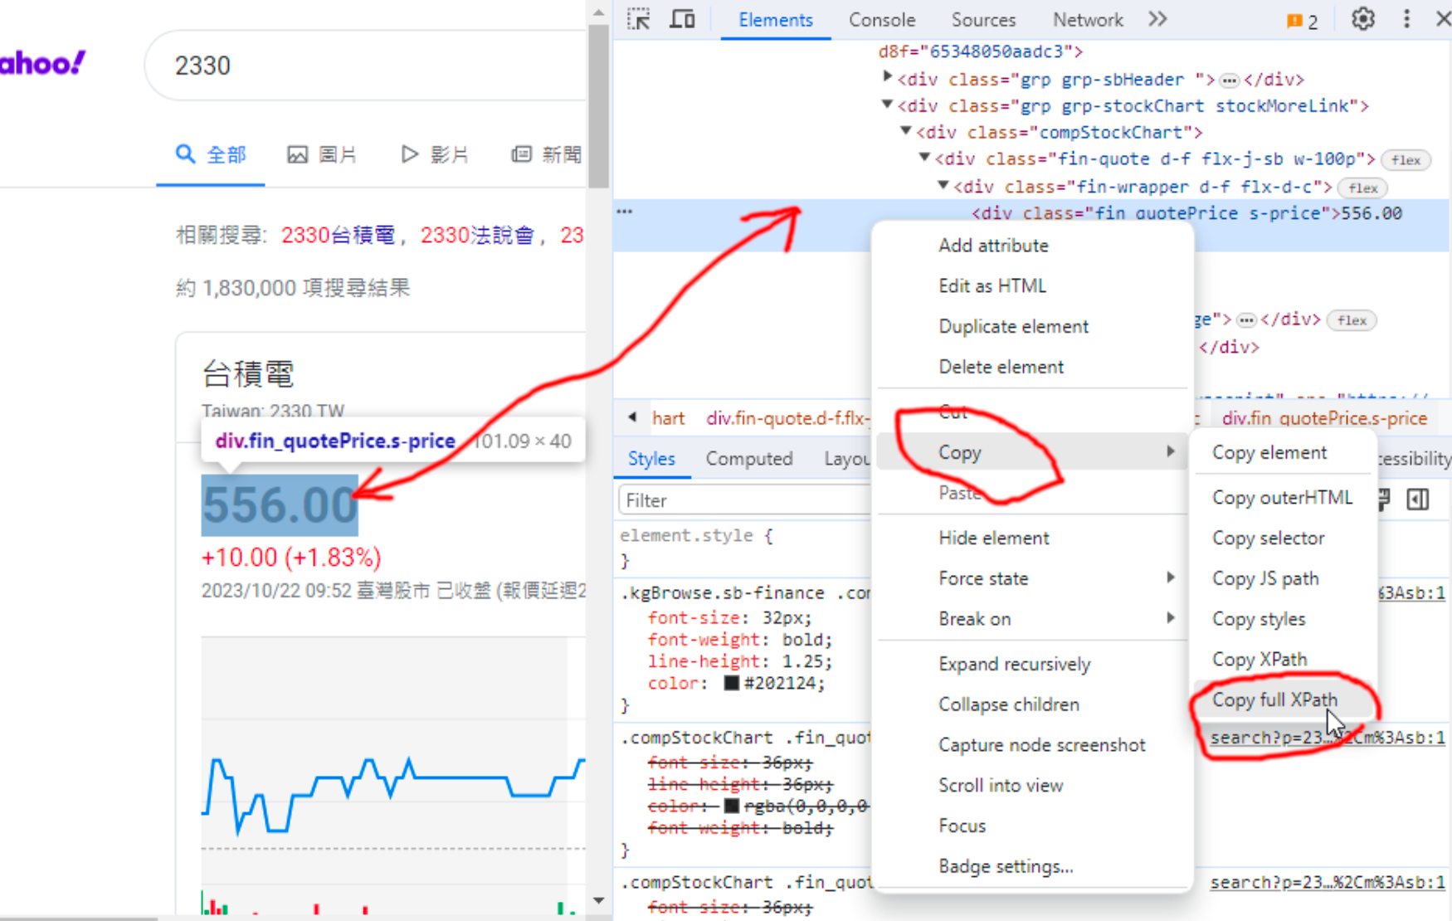Open DevTools settings gear
Screen dimensions: 1452x921
(1362, 19)
